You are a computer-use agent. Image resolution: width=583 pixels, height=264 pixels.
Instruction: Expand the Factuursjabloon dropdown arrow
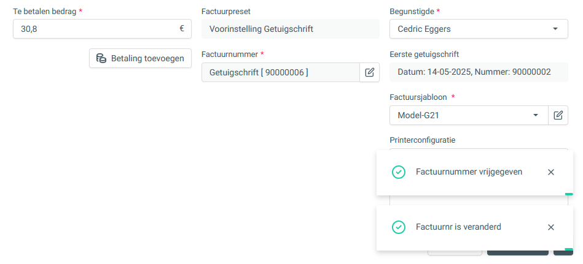pyautogui.click(x=536, y=115)
